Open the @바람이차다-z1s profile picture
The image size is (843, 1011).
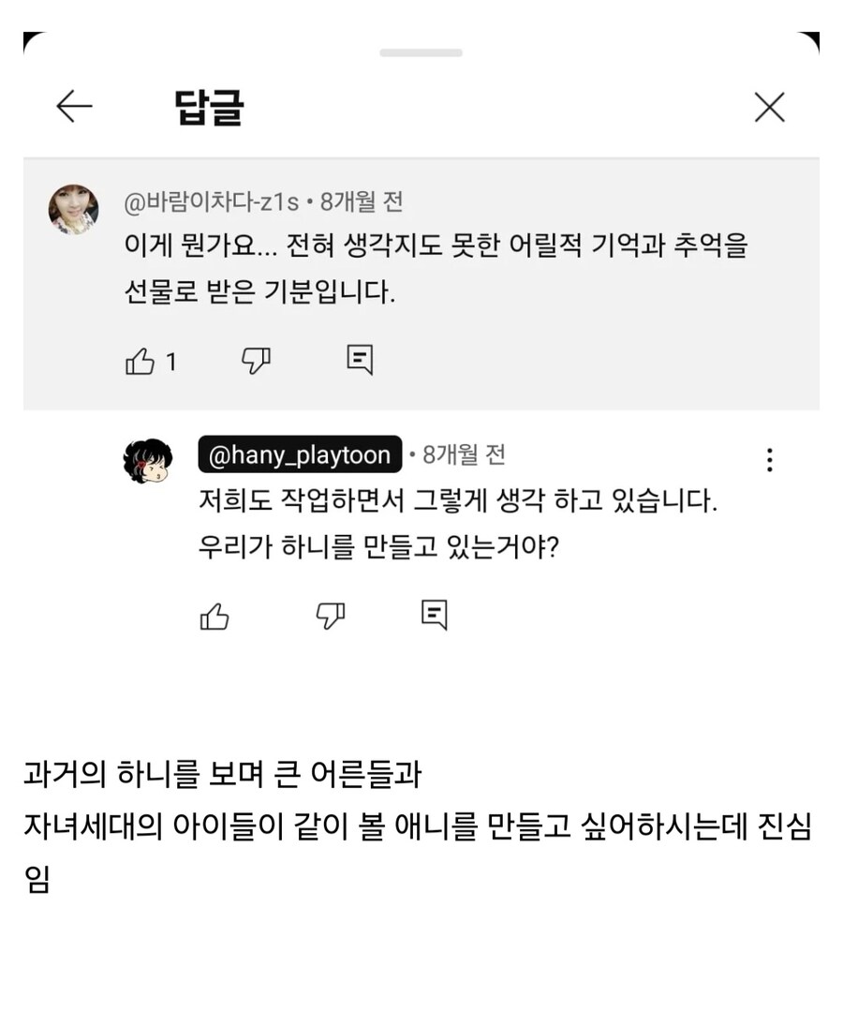coord(73,209)
